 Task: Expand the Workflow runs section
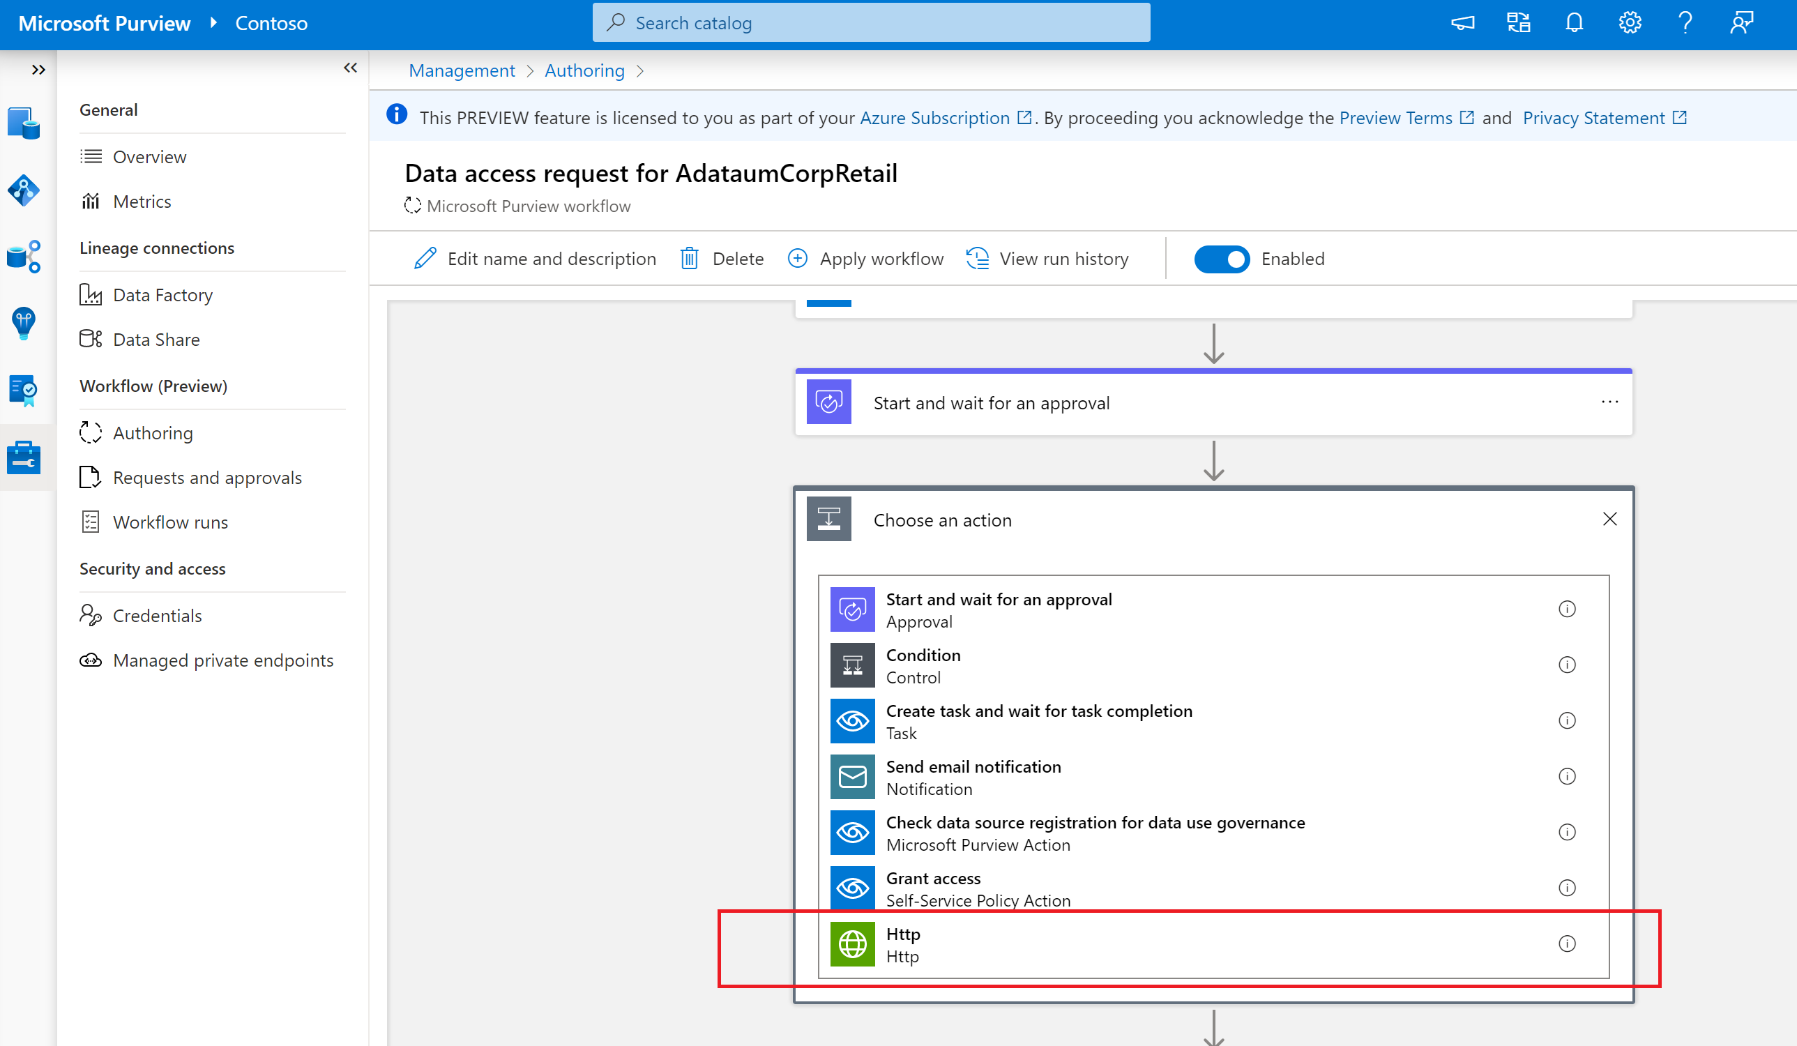tap(169, 520)
